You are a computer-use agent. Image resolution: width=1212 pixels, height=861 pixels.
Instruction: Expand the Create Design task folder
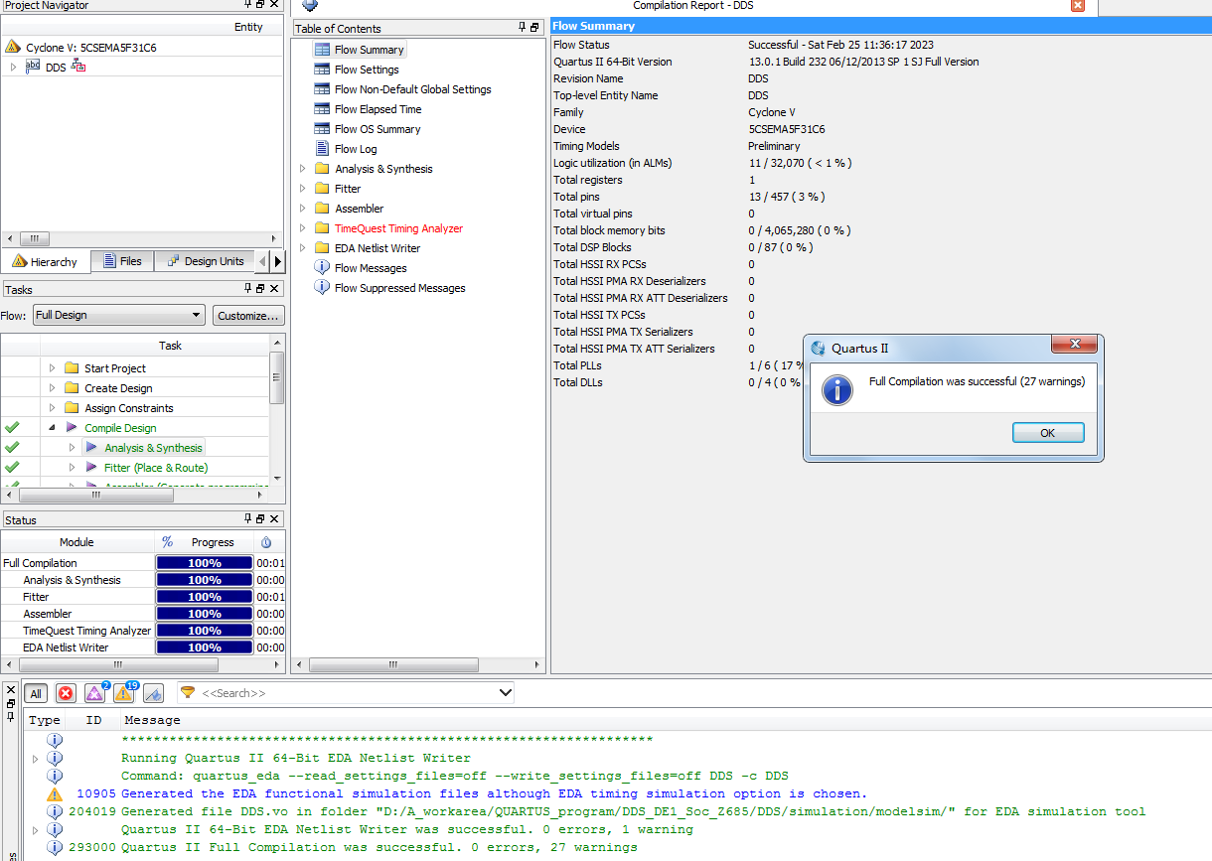pyautogui.click(x=52, y=388)
